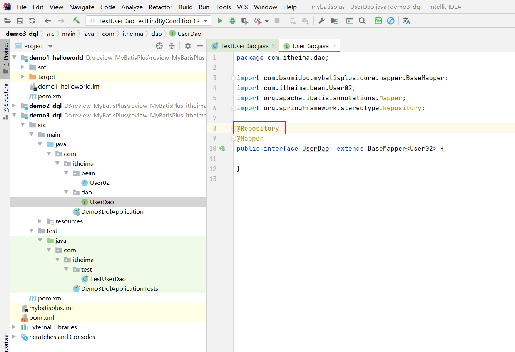Open Project panel gear options
This screenshot has height=352, width=515.
tap(187, 46)
